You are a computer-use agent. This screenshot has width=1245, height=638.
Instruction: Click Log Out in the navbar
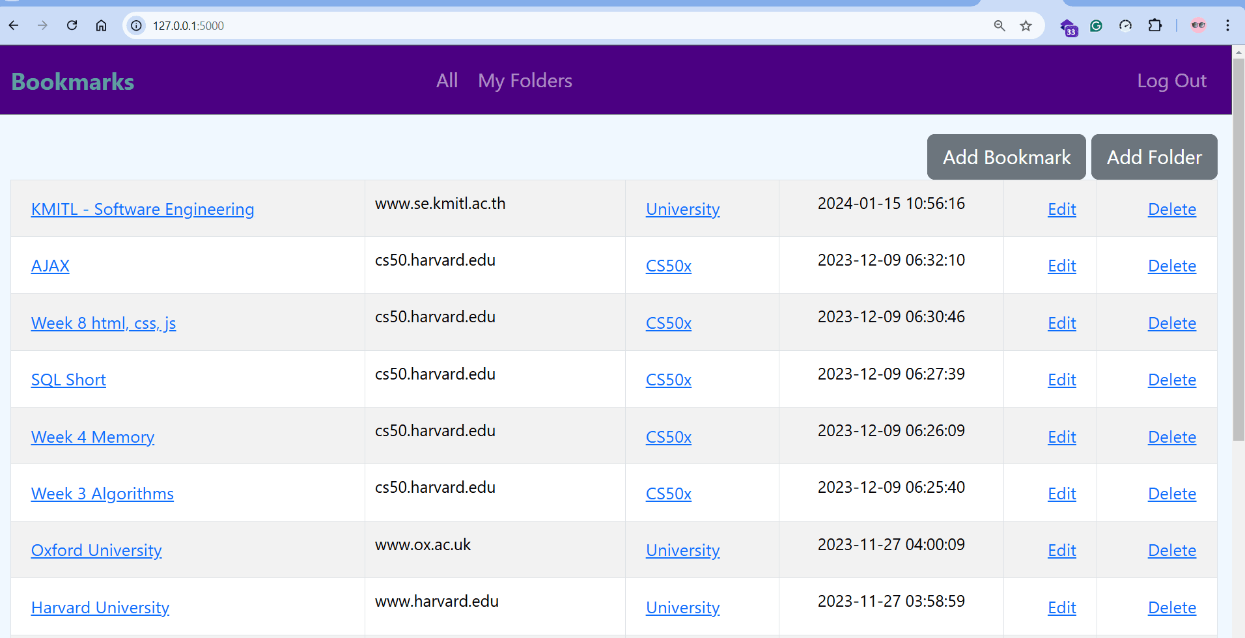pos(1171,81)
